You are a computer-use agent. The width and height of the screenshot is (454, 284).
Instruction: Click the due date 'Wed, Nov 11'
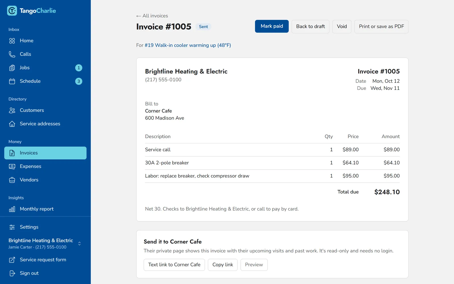click(x=385, y=88)
